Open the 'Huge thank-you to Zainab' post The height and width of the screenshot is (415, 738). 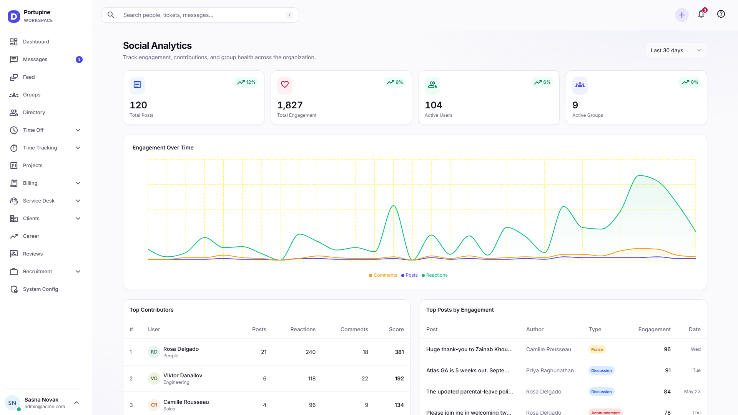563,349
